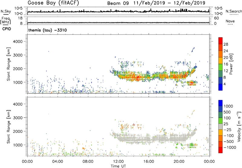This screenshot has width=242, height=168.
Task: Click the '16:00' time tick label
Action: click(x=149, y=162)
